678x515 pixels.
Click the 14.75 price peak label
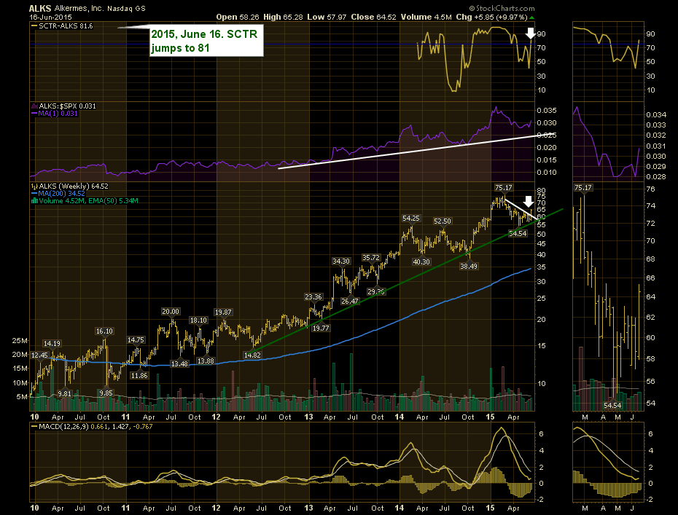tap(136, 340)
